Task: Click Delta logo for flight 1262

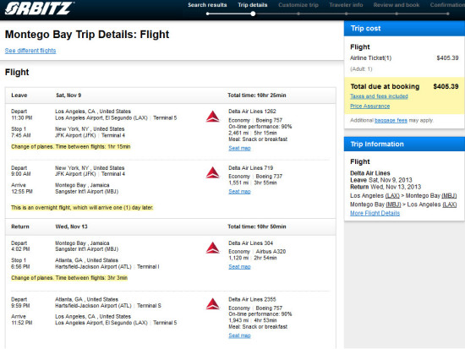Action: pos(212,117)
